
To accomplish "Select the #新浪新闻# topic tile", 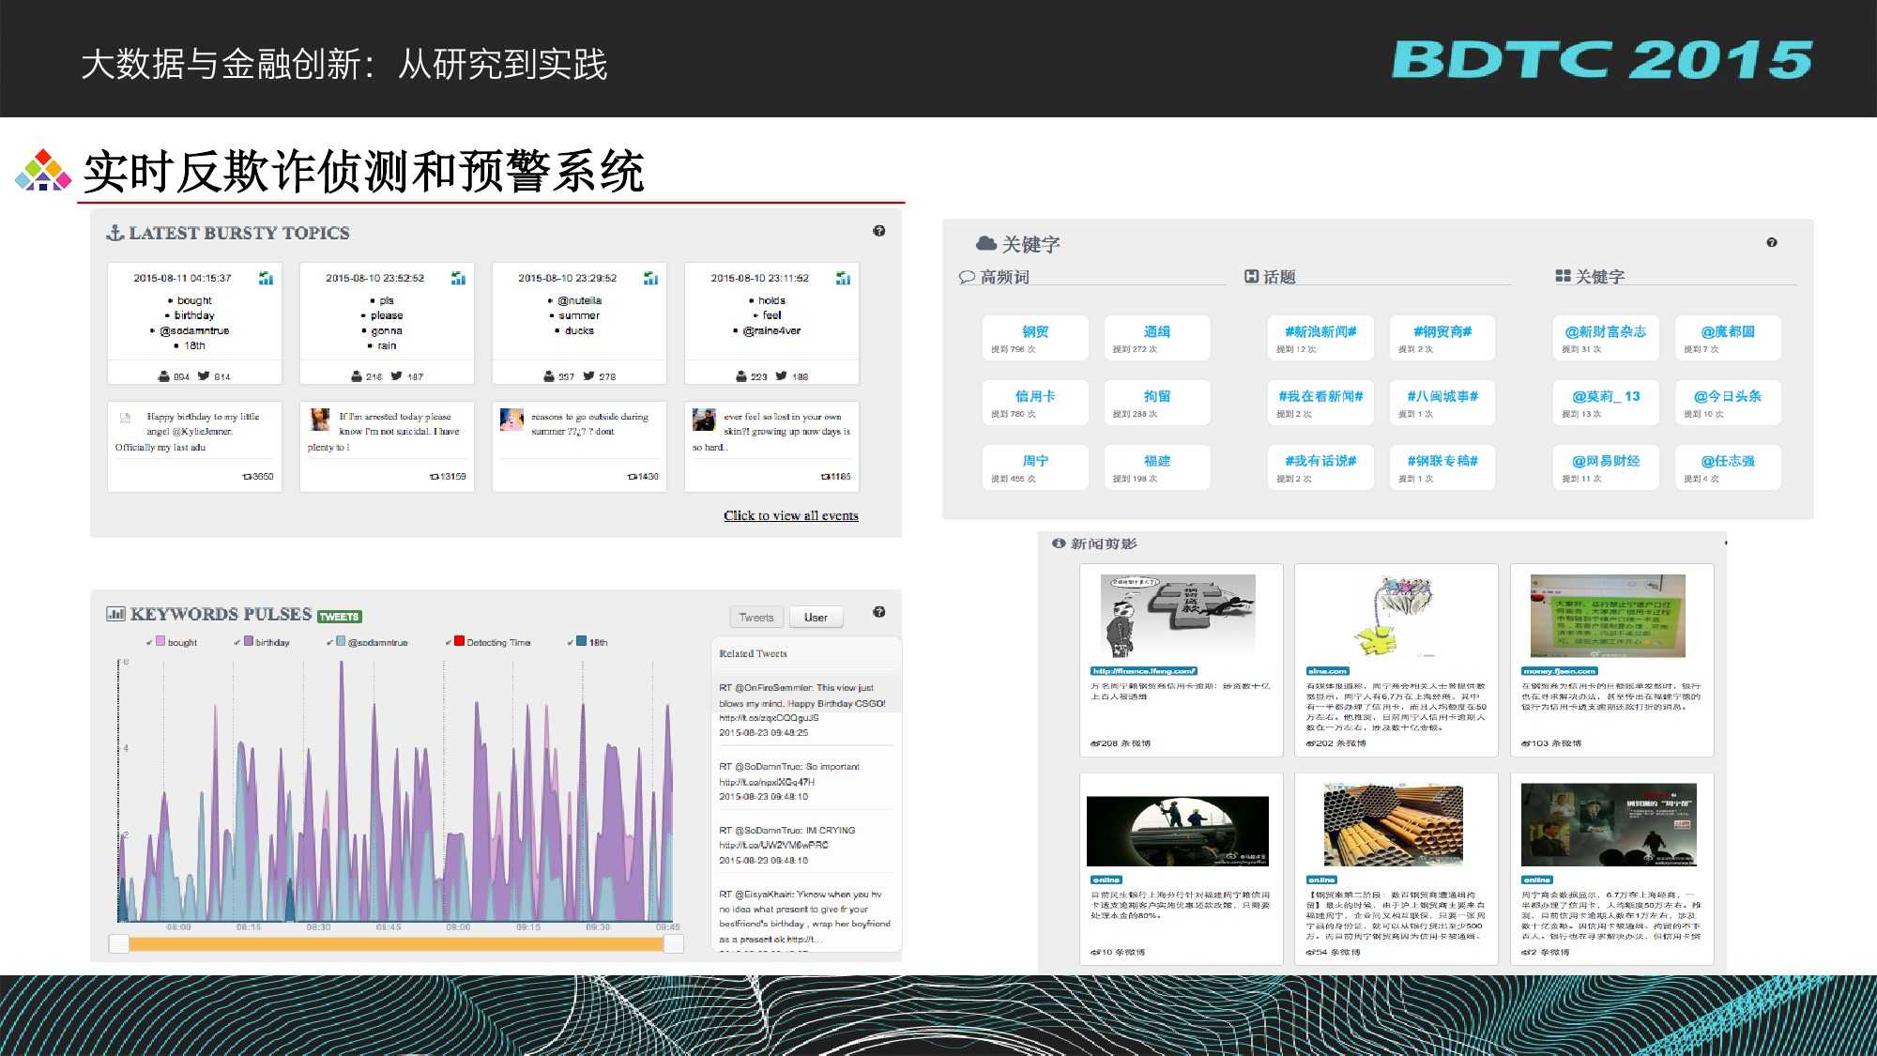I will pos(1320,338).
